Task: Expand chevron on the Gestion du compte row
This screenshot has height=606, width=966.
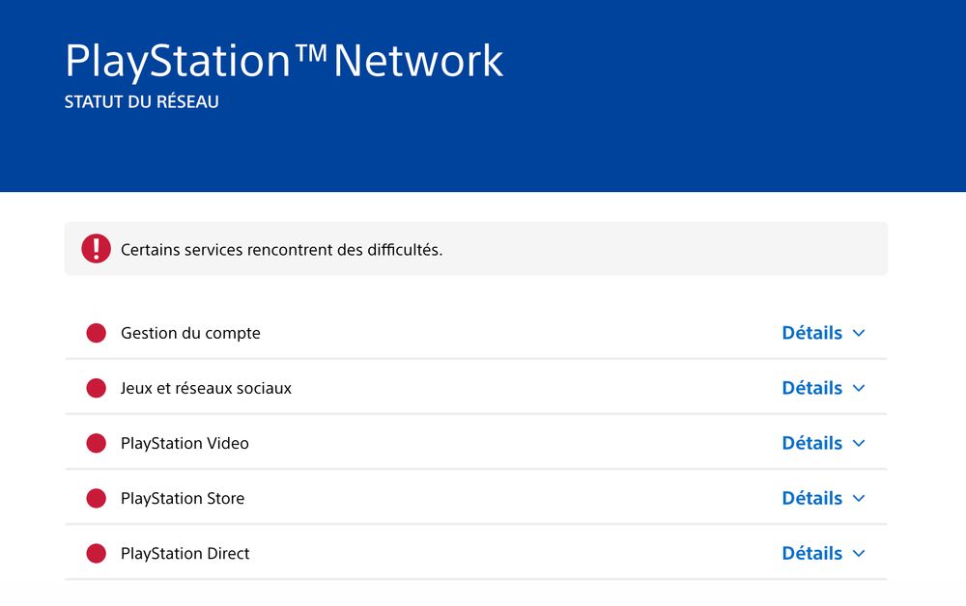Action: coord(859,334)
